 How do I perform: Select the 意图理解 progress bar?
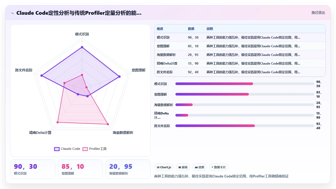[x=245, y=94]
